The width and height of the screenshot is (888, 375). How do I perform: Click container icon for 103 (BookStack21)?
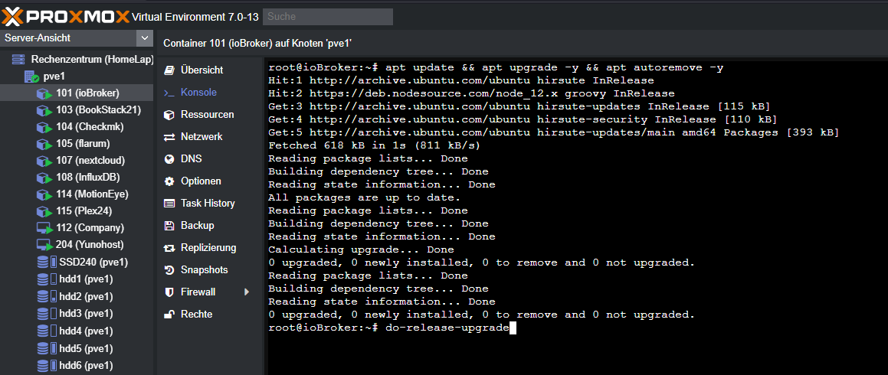pos(44,109)
